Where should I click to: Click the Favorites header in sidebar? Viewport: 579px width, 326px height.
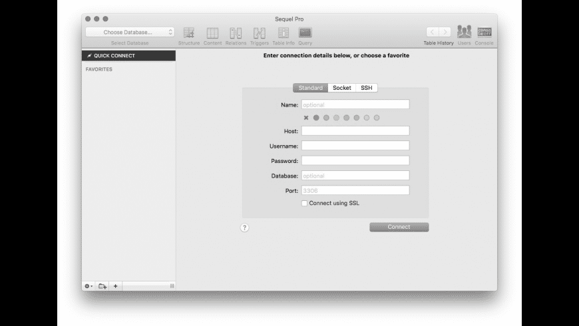point(99,69)
